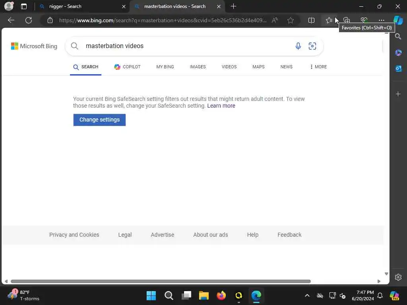
Task: Open the Feedback footer link
Action: pos(289,235)
